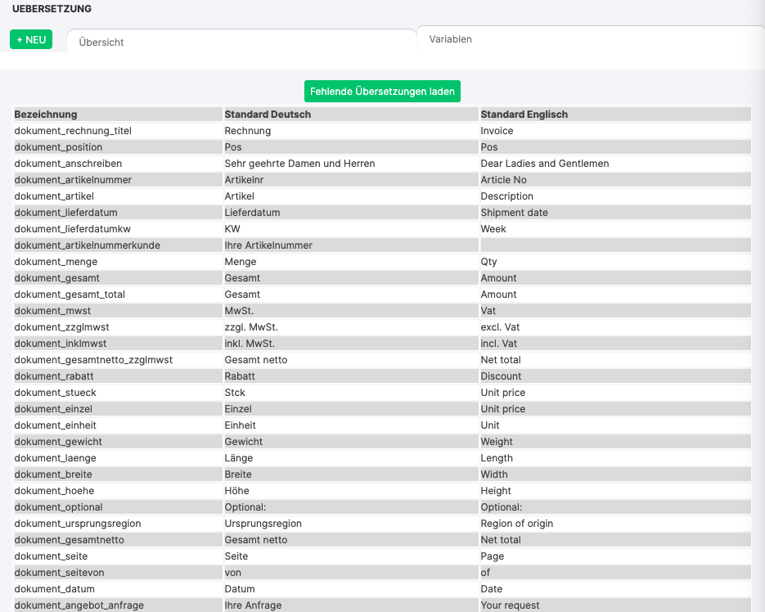The height and width of the screenshot is (612, 765).
Task: Select the dokument_anschreiben entry
Action: [66, 164]
